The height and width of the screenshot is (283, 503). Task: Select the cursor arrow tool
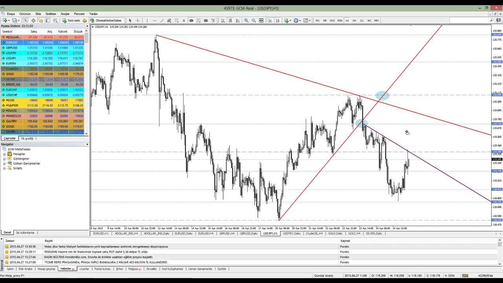130,20
